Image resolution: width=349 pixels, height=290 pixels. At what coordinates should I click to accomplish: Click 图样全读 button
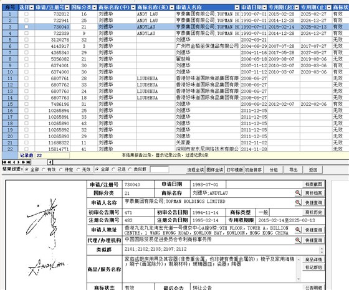click(x=215, y=170)
